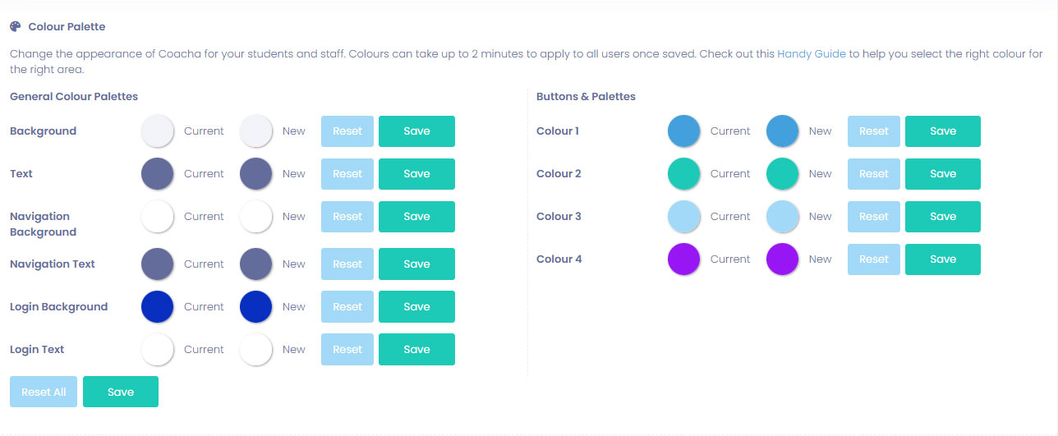Click the Current swatch for Colour 2

click(x=683, y=173)
